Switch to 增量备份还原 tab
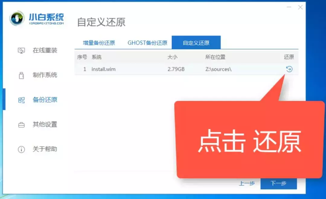The height and width of the screenshot is (199, 326). click(x=99, y=43)
